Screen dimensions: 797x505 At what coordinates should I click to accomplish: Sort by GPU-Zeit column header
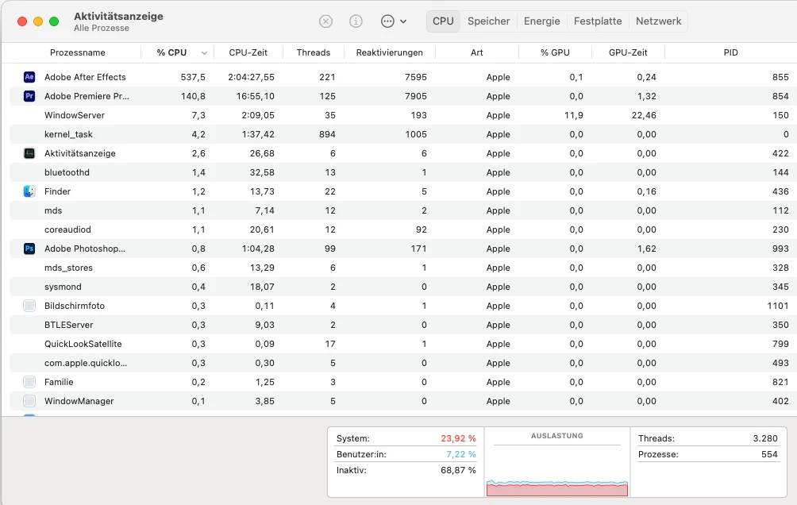[628, 52]
